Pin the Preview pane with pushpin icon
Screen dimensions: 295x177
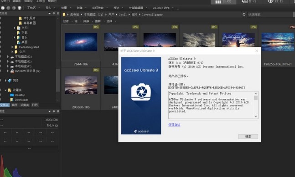coord(54,111)
